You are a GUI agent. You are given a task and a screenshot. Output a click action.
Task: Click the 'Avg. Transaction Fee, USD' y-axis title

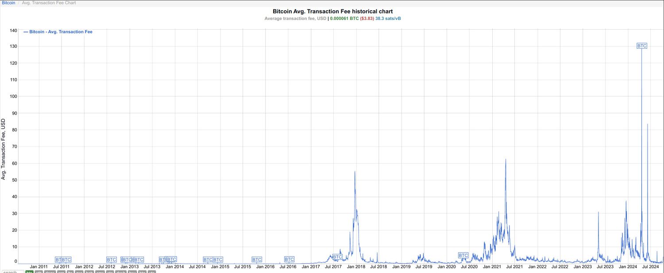point(3,149)
